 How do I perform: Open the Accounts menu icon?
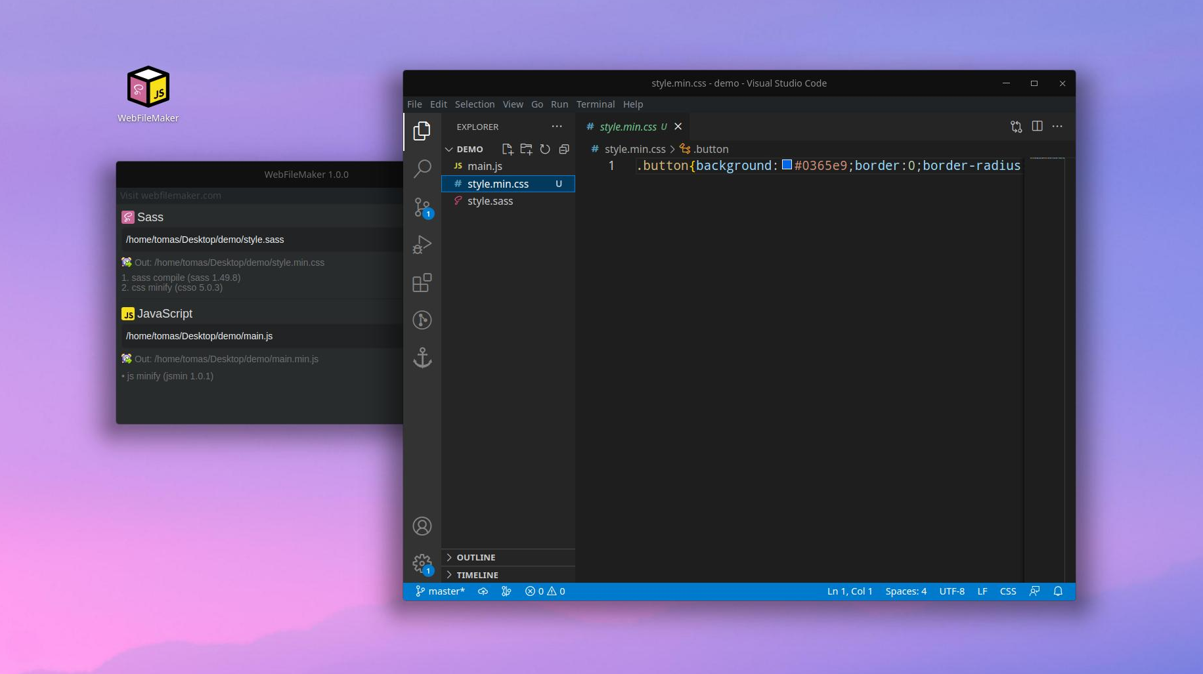click(x=422, y=526)
